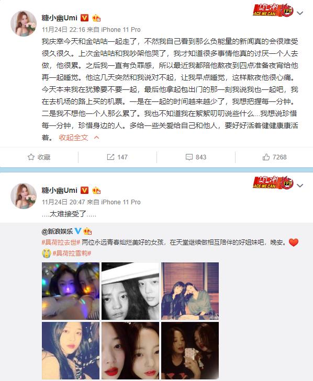Open first thumbnail with colorful lights

(71, 291)
